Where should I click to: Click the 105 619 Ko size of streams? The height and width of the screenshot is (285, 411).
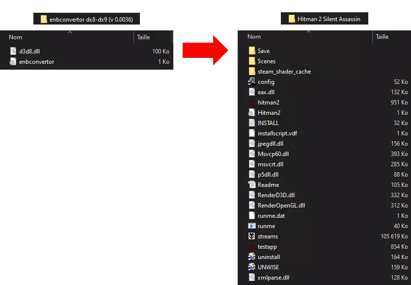click(394, 236)
